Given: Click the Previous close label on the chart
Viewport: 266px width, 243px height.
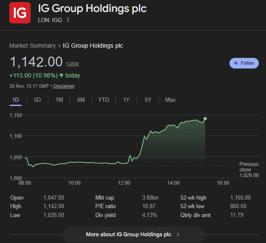Looking at the screenshot, I should click(249, 167).
